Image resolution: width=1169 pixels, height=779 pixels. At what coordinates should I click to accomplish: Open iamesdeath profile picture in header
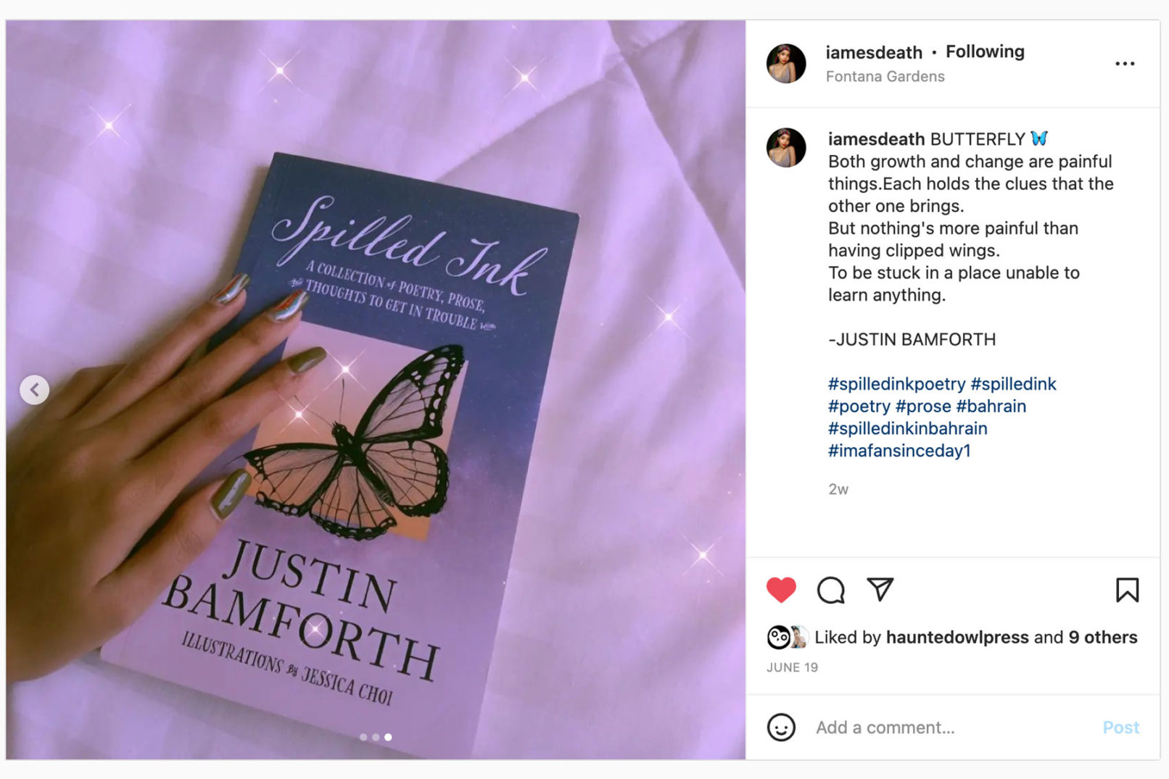coord(786,63)
